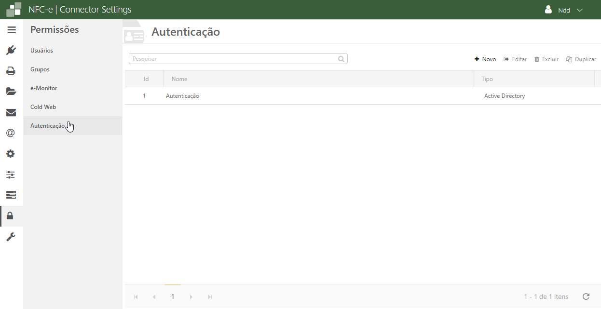Open the folder icon in sidebar
Screen dimensions: 601x309
11,92
